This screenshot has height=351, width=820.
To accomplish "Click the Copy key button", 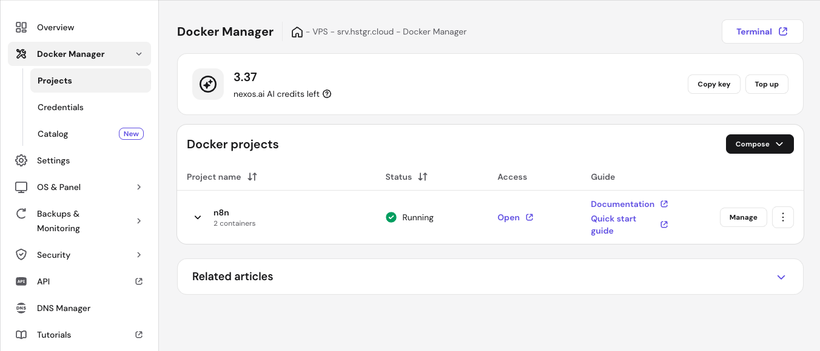I will coord(714,84).
